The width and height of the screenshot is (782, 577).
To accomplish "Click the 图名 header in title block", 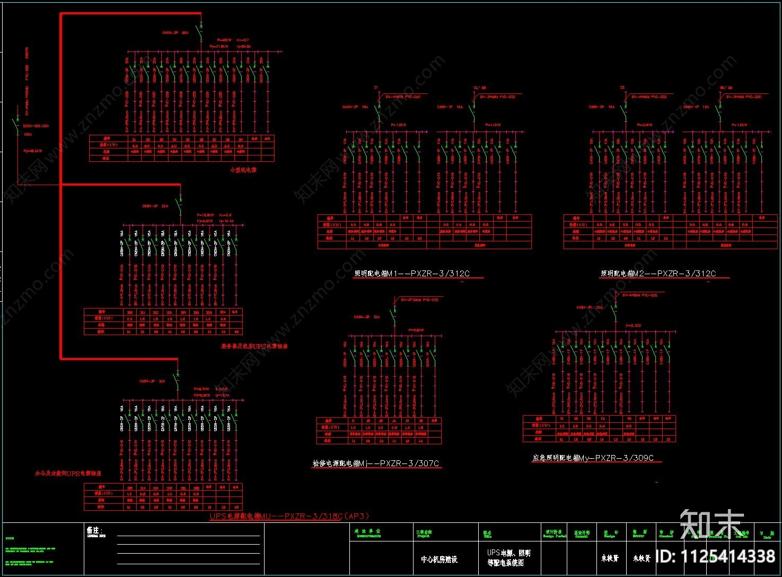I will tap(487, 534).
